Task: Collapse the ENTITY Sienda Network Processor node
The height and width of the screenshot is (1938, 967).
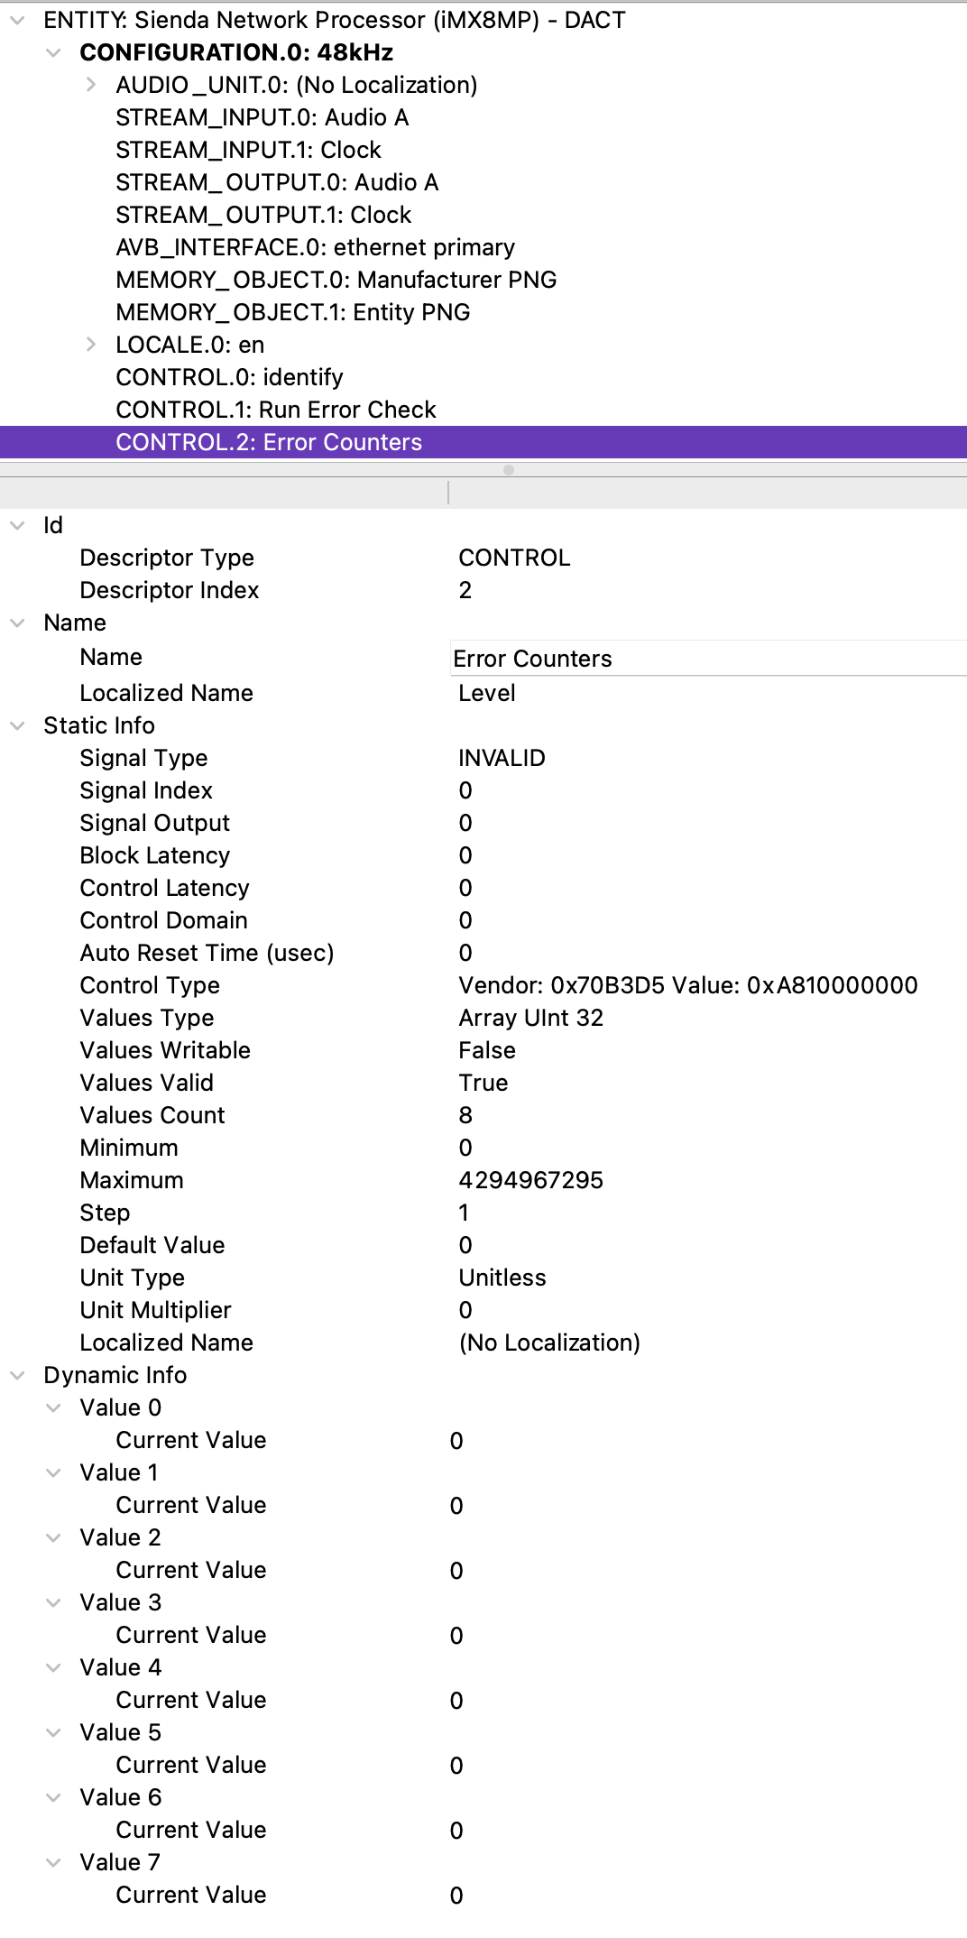Action: coord(17,20)
